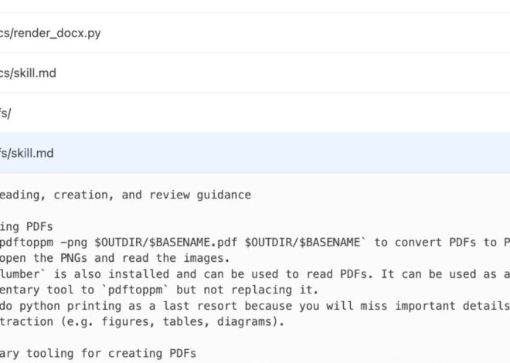The image size is (510, 363).
Task: Click the 'ing PDFs' heading line
Action: click(x=28, y=226)
